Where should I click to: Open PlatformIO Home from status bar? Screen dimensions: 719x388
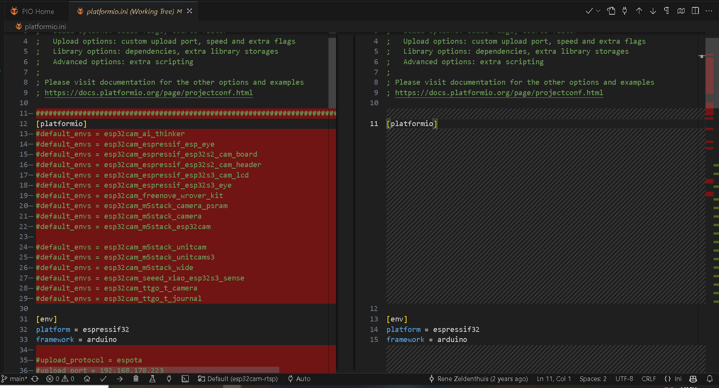pos(87,379)
